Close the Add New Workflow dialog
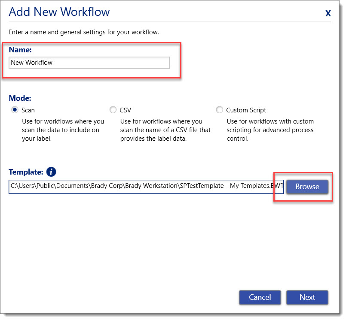The height and width of the screenshot is (320, 346). (328, 13)
